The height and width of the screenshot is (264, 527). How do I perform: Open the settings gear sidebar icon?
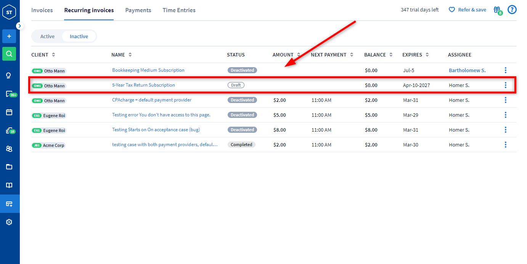point(9,222)
